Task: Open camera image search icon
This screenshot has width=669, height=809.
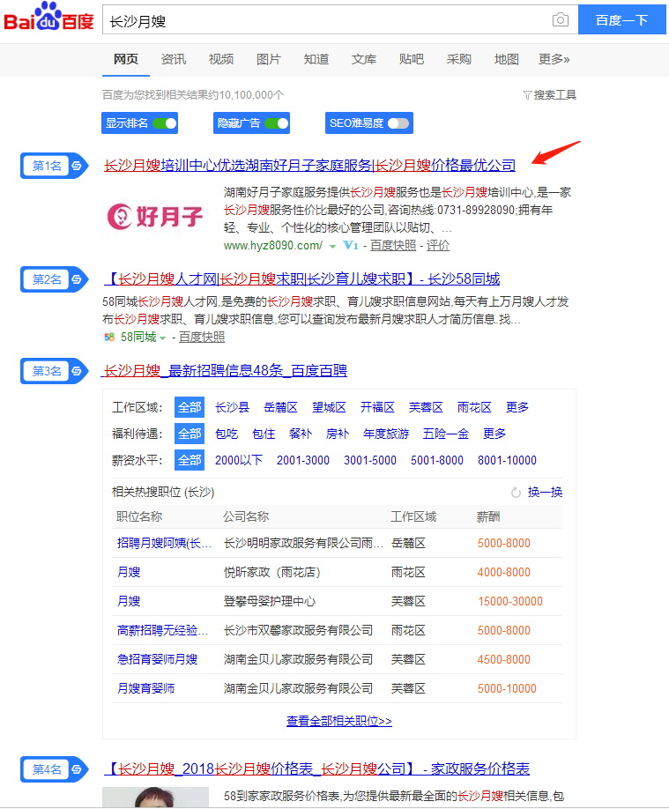Action: coord(560,20)
